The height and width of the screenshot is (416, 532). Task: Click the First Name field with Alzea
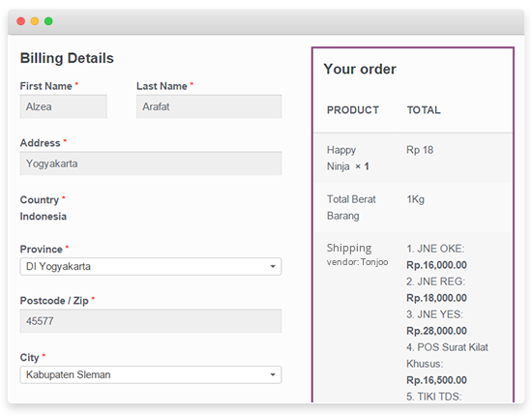click(64, 106)
